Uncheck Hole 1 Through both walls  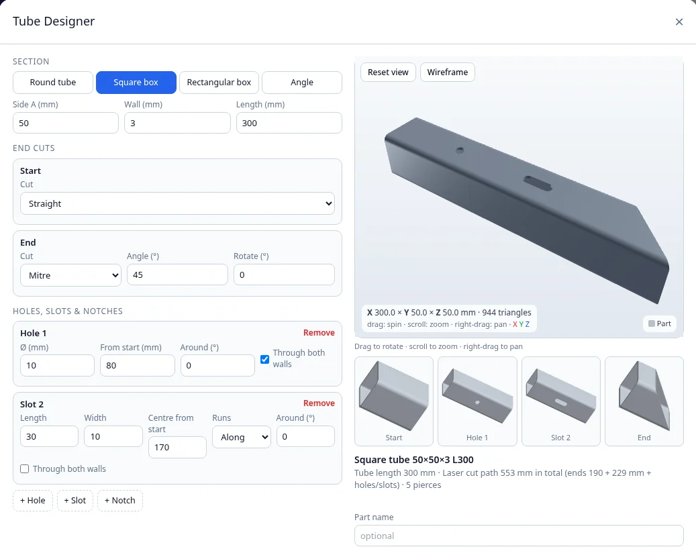coord(264,359)
